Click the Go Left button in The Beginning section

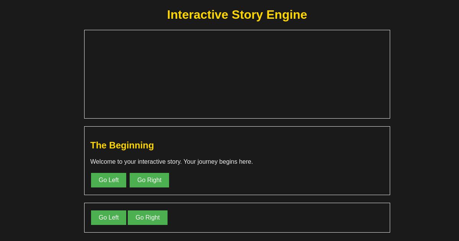pyautogui.click(x=109, y=180)
